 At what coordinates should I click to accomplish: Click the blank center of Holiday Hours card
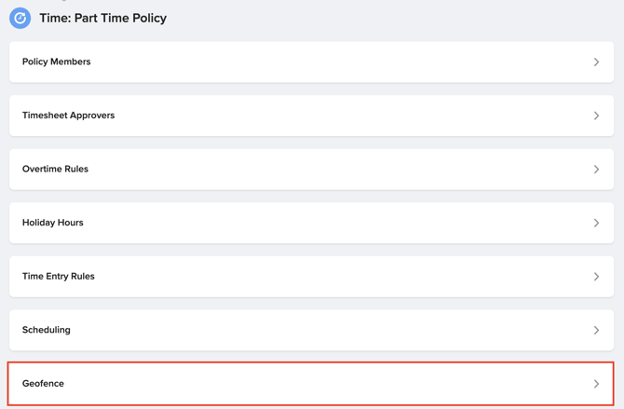click(311, 223)
